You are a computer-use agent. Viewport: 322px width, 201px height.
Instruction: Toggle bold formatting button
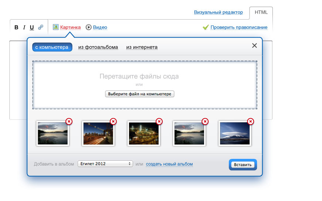coord(16,27)
